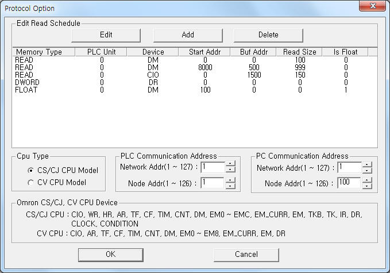This screenshot has height=273, width=390.
Task: Delete the selected schedule entry
Action: point(268,35)
